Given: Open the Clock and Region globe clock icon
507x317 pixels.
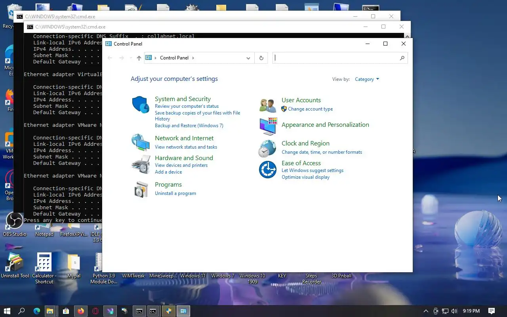Looking at the screenshot, I should [267, 149].
